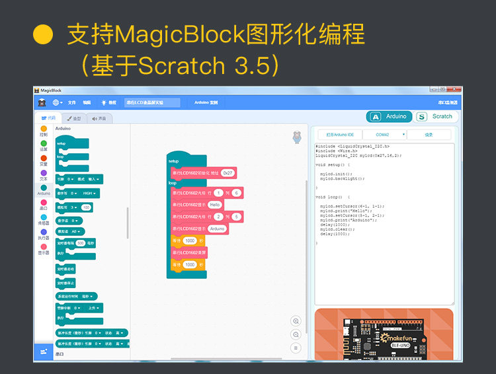Click the MagicBlock mascot logo in blue header
The image size is (496, 374).
coord(42,102)
